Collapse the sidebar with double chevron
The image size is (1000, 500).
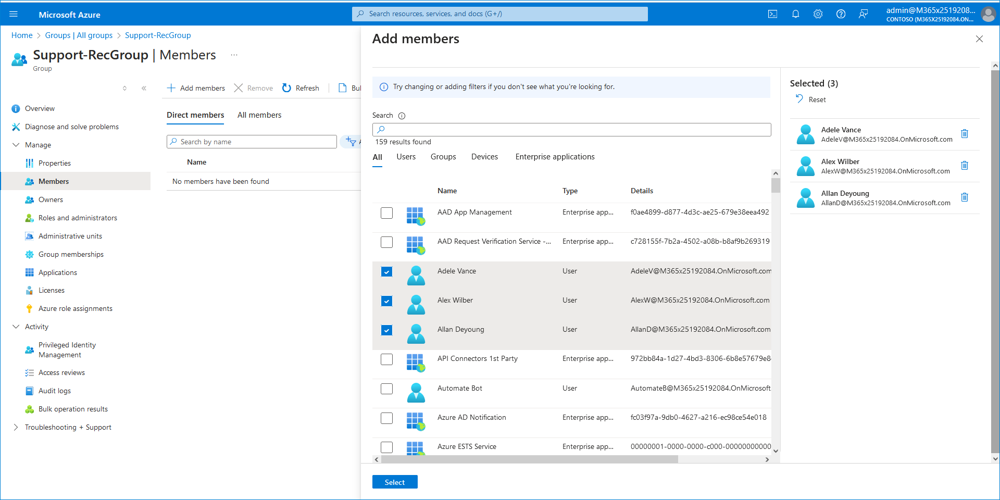144,88
